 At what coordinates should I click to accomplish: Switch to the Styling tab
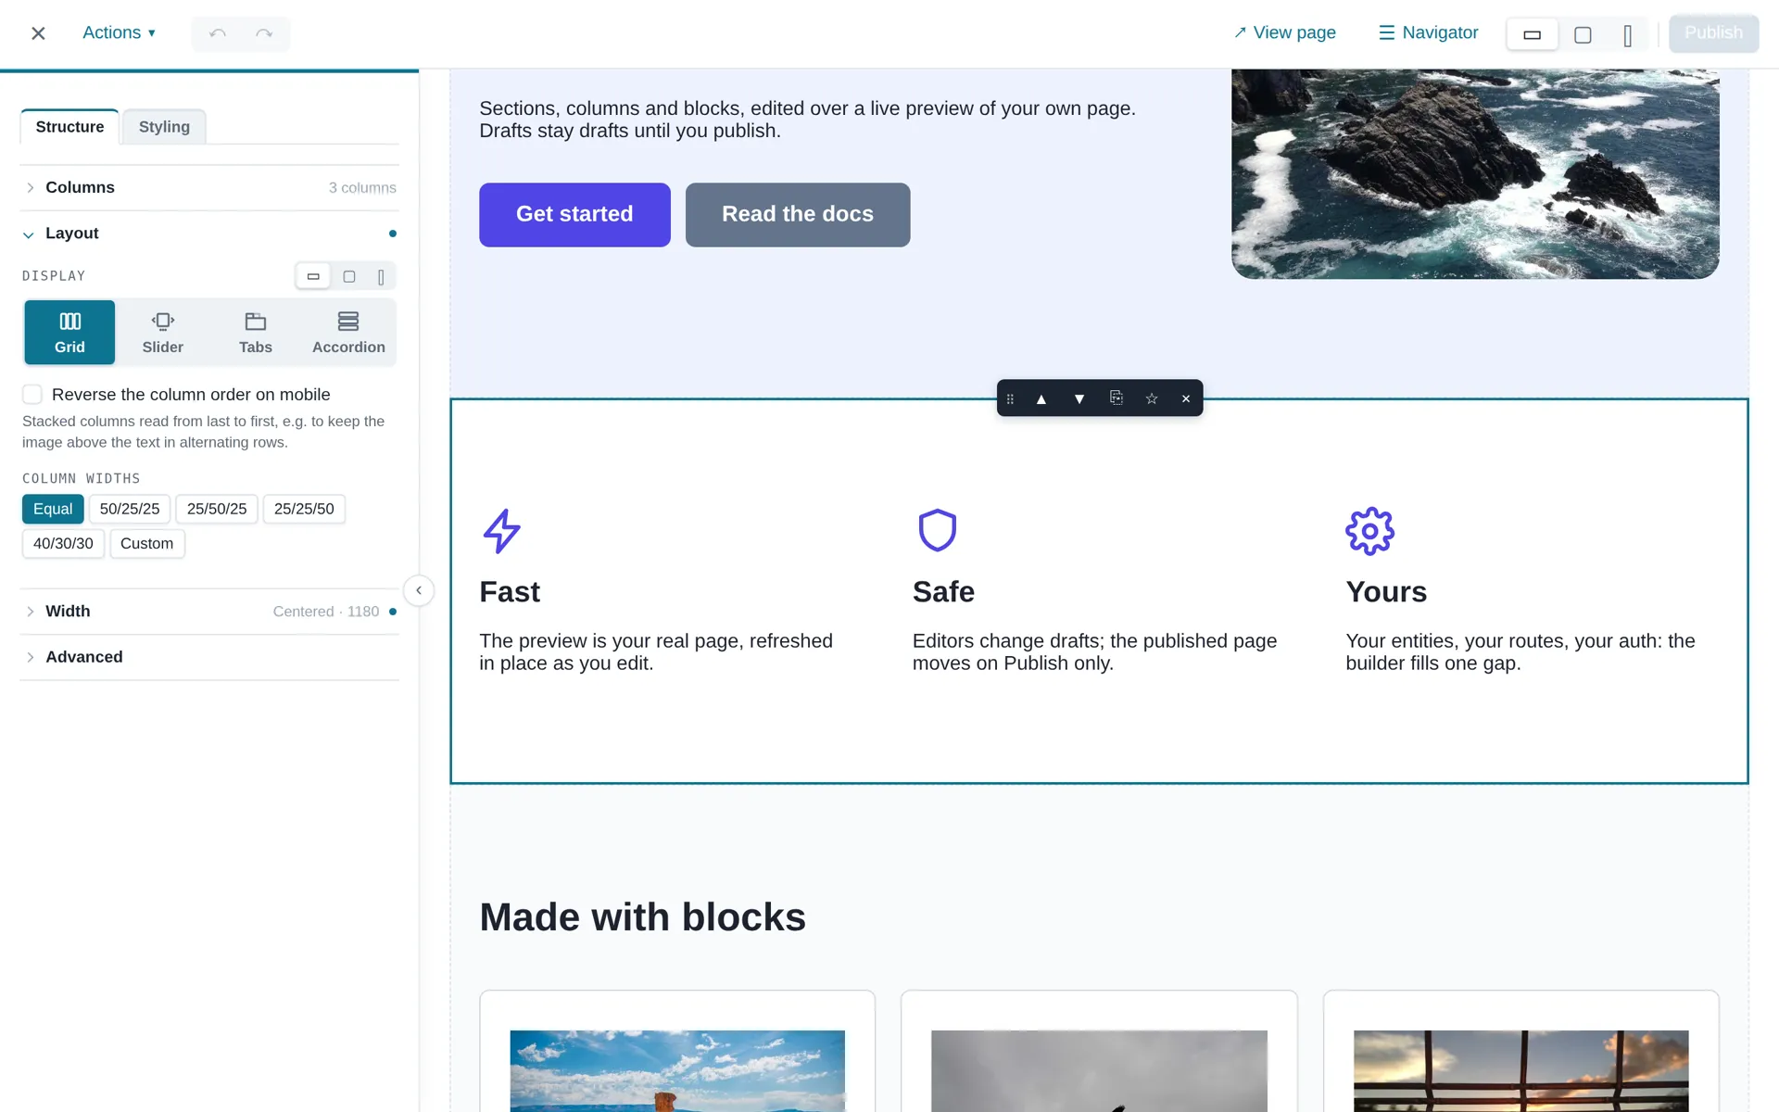[164, 127]
